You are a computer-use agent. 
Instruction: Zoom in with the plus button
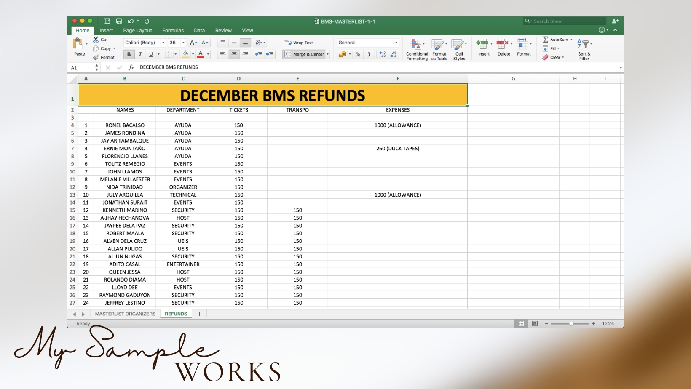click(x=594, y=324)
